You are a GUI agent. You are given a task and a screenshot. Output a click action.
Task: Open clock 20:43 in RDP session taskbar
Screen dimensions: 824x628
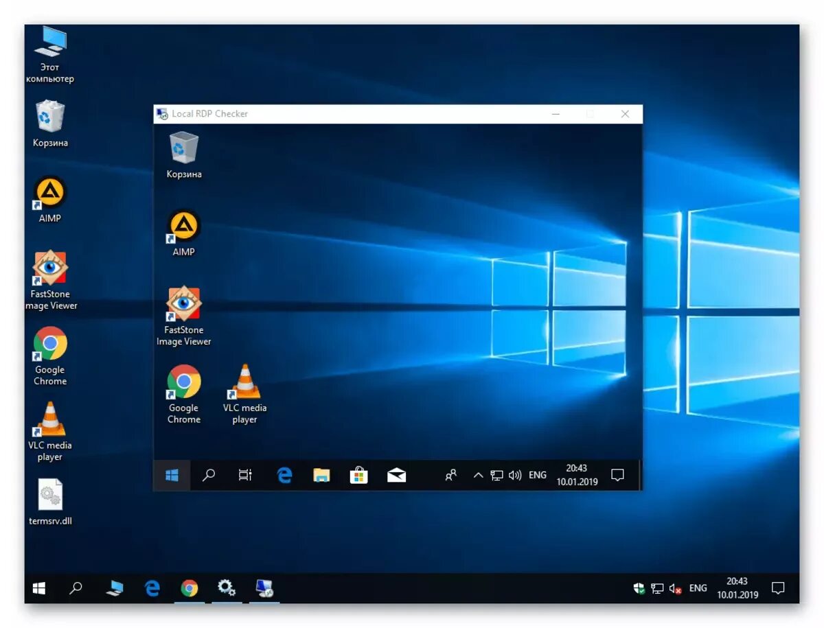click(577, 475)
